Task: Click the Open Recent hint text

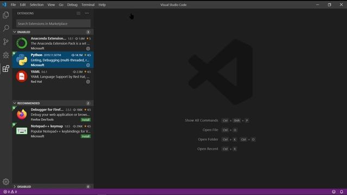Action: (208, 149)
